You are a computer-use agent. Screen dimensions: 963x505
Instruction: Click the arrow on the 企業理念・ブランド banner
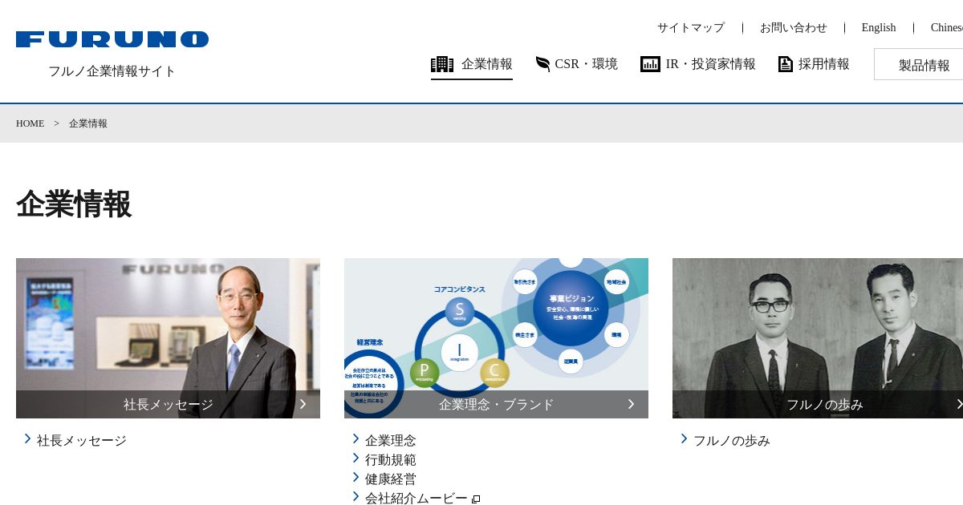(631, 404)
